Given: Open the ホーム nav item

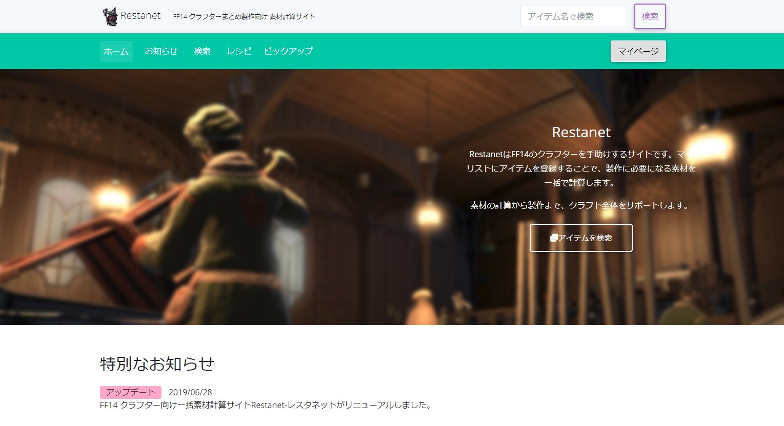Looking at the screenshot, I should tap(116, 51).
